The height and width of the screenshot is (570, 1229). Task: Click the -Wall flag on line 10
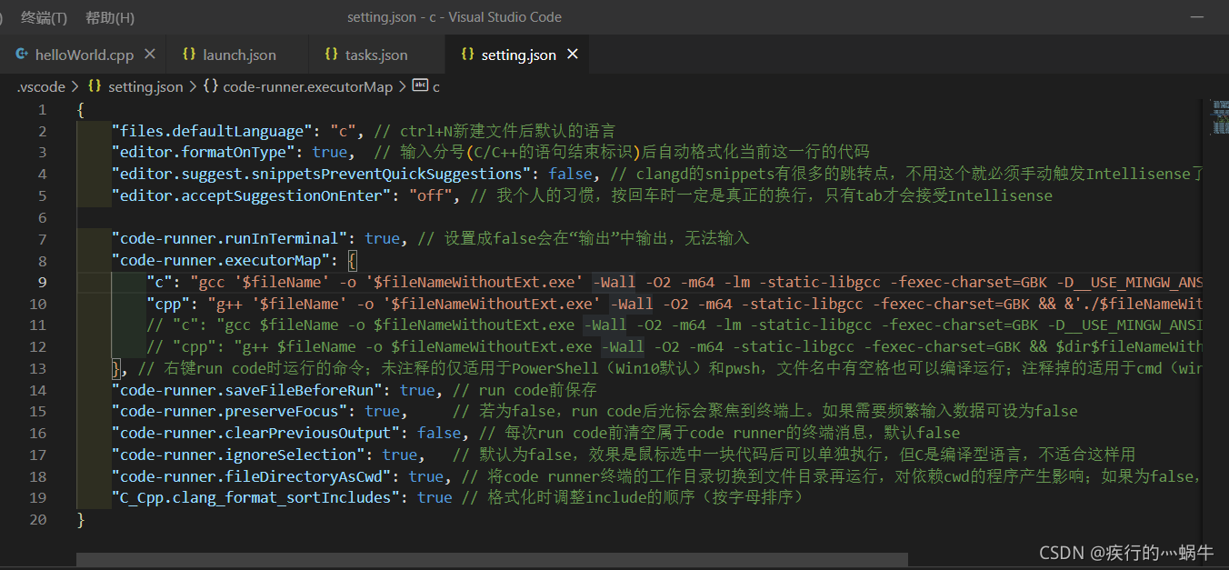tap(632, 304)
